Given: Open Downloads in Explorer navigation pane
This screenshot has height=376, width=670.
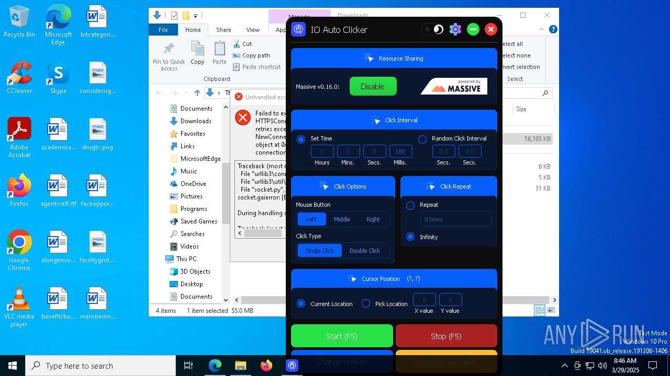Looking at the screenshot, I should 191,121.
